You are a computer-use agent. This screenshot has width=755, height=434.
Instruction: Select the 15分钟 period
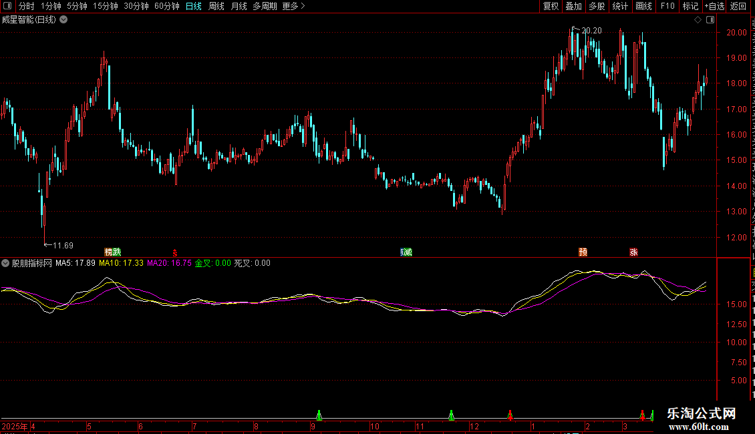(x=106, y=6)
